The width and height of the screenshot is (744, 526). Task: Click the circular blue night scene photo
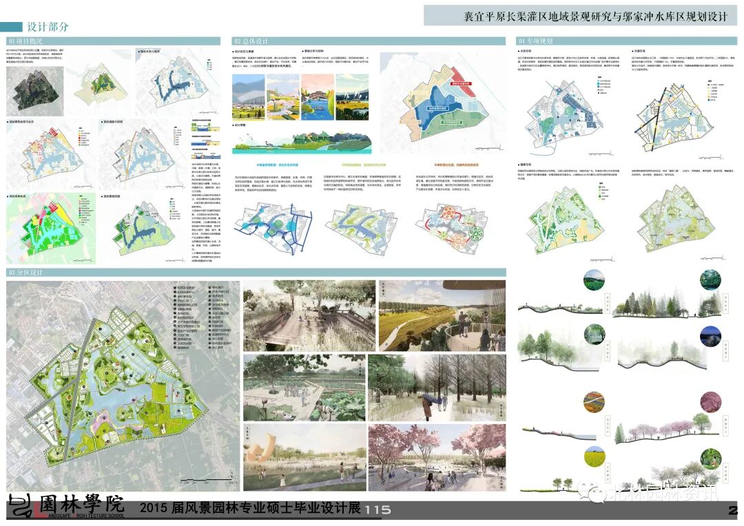[710, 337]
